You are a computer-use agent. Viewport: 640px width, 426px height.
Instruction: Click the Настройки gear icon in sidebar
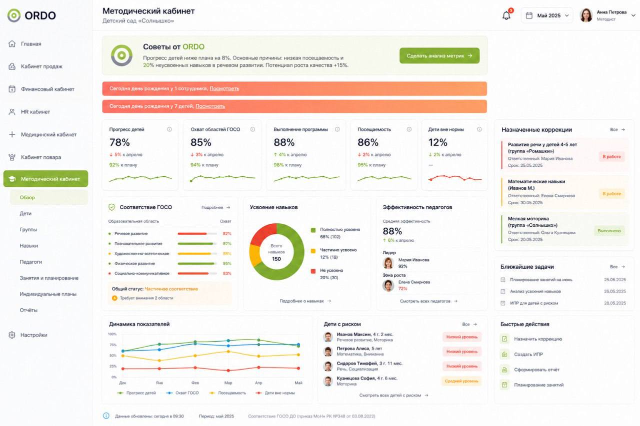pyautogui.click(x=12, y=335)
